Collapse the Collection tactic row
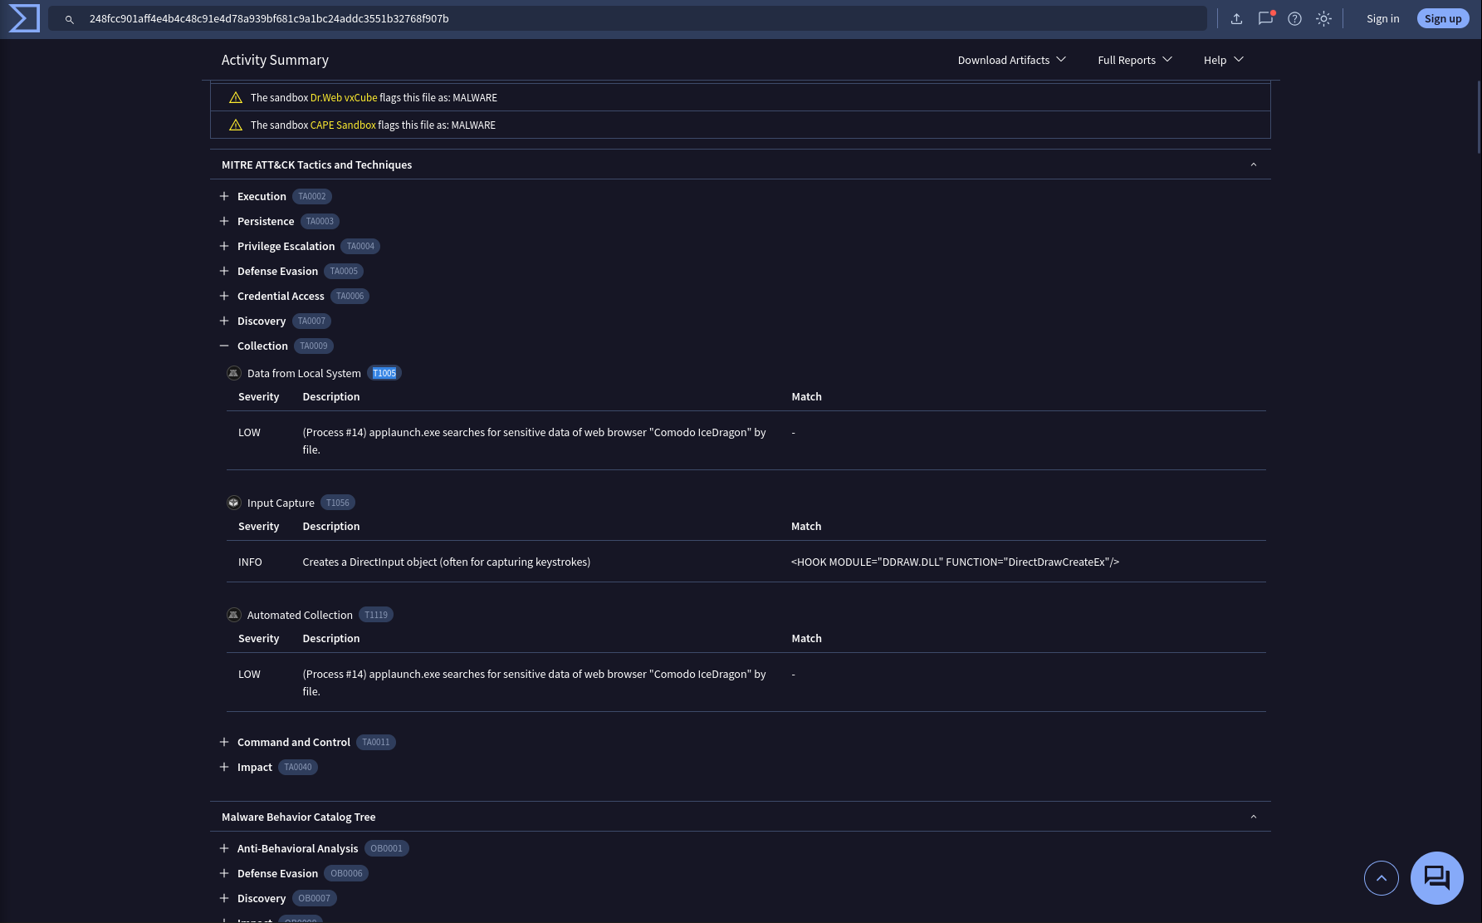Viewport: 1482px width, 923px height. click(x=224, y=346)
